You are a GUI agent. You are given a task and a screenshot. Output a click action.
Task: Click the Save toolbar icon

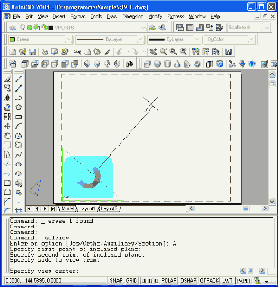point(32,52)
